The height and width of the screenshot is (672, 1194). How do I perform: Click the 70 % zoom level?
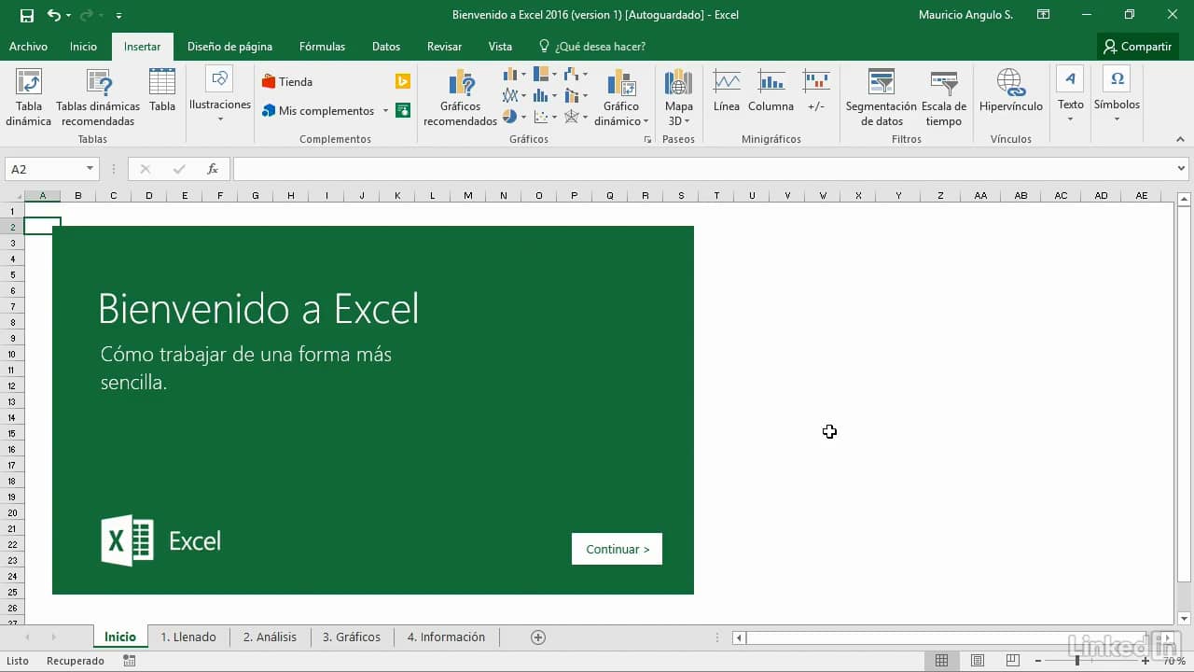point(1173,661)
